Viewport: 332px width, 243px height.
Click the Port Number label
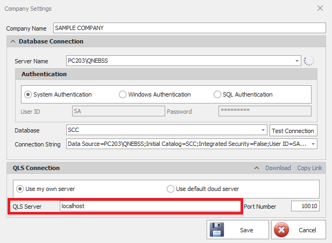(x=260, y=207)
